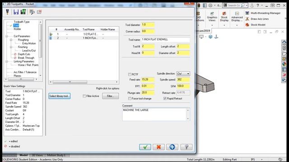289x162 pixels.
Task: Click the blue save parameters icon
Action: point(16,12)
